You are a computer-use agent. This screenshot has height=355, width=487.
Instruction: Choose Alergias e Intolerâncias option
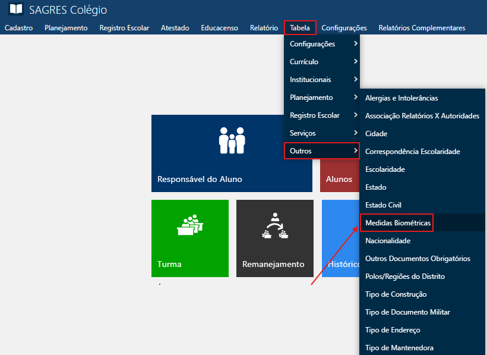[401, 98]
